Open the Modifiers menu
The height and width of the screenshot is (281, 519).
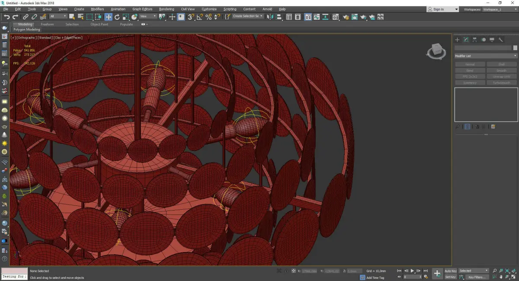tap(97, 9)
